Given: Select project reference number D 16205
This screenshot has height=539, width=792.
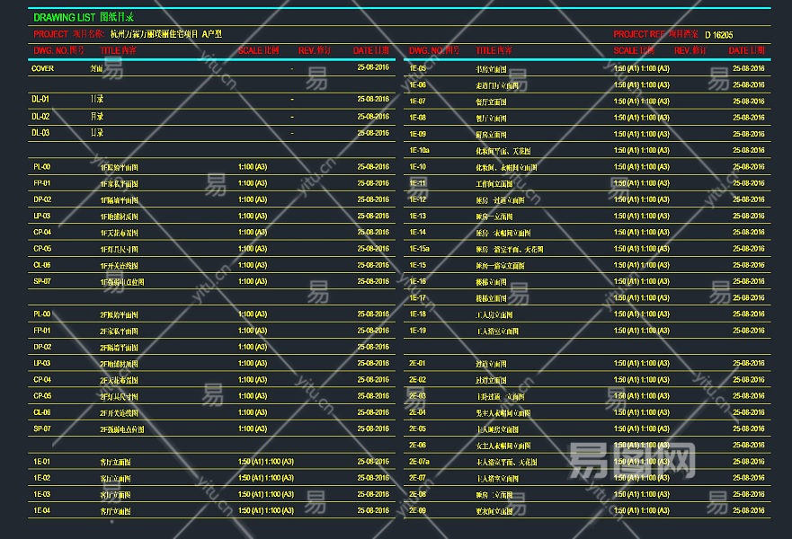Looking at the screenshot, I should click(x=718, y=34).
